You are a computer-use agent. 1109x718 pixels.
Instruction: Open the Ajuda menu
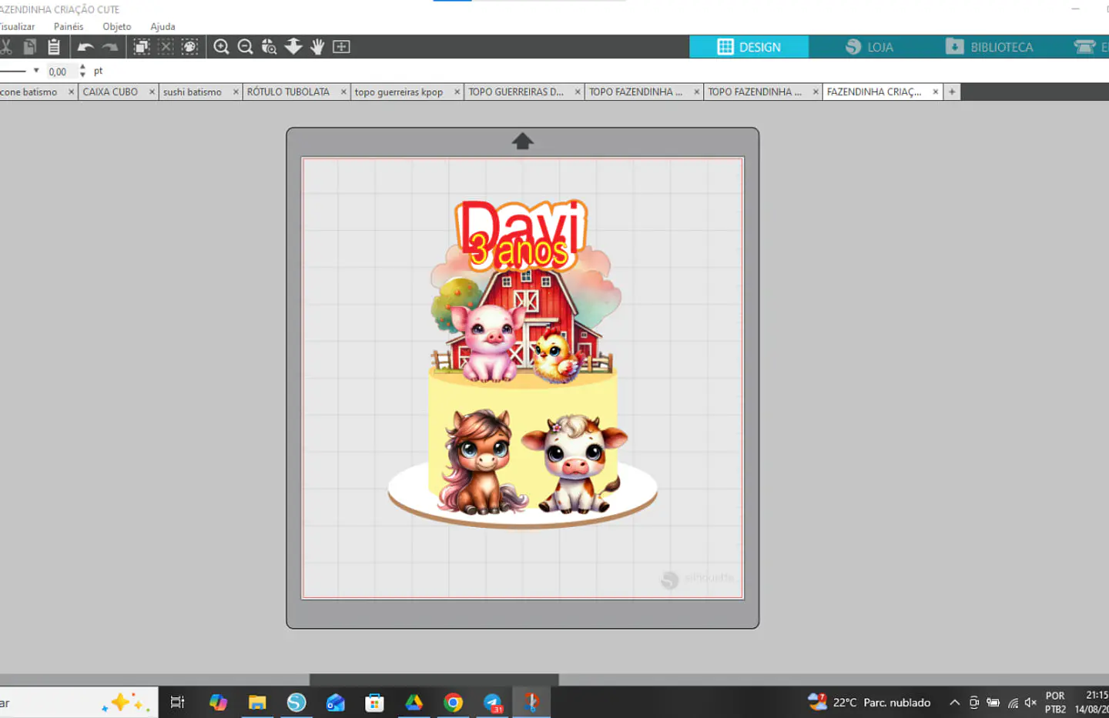pyautogui.click(x=162, y=26)
